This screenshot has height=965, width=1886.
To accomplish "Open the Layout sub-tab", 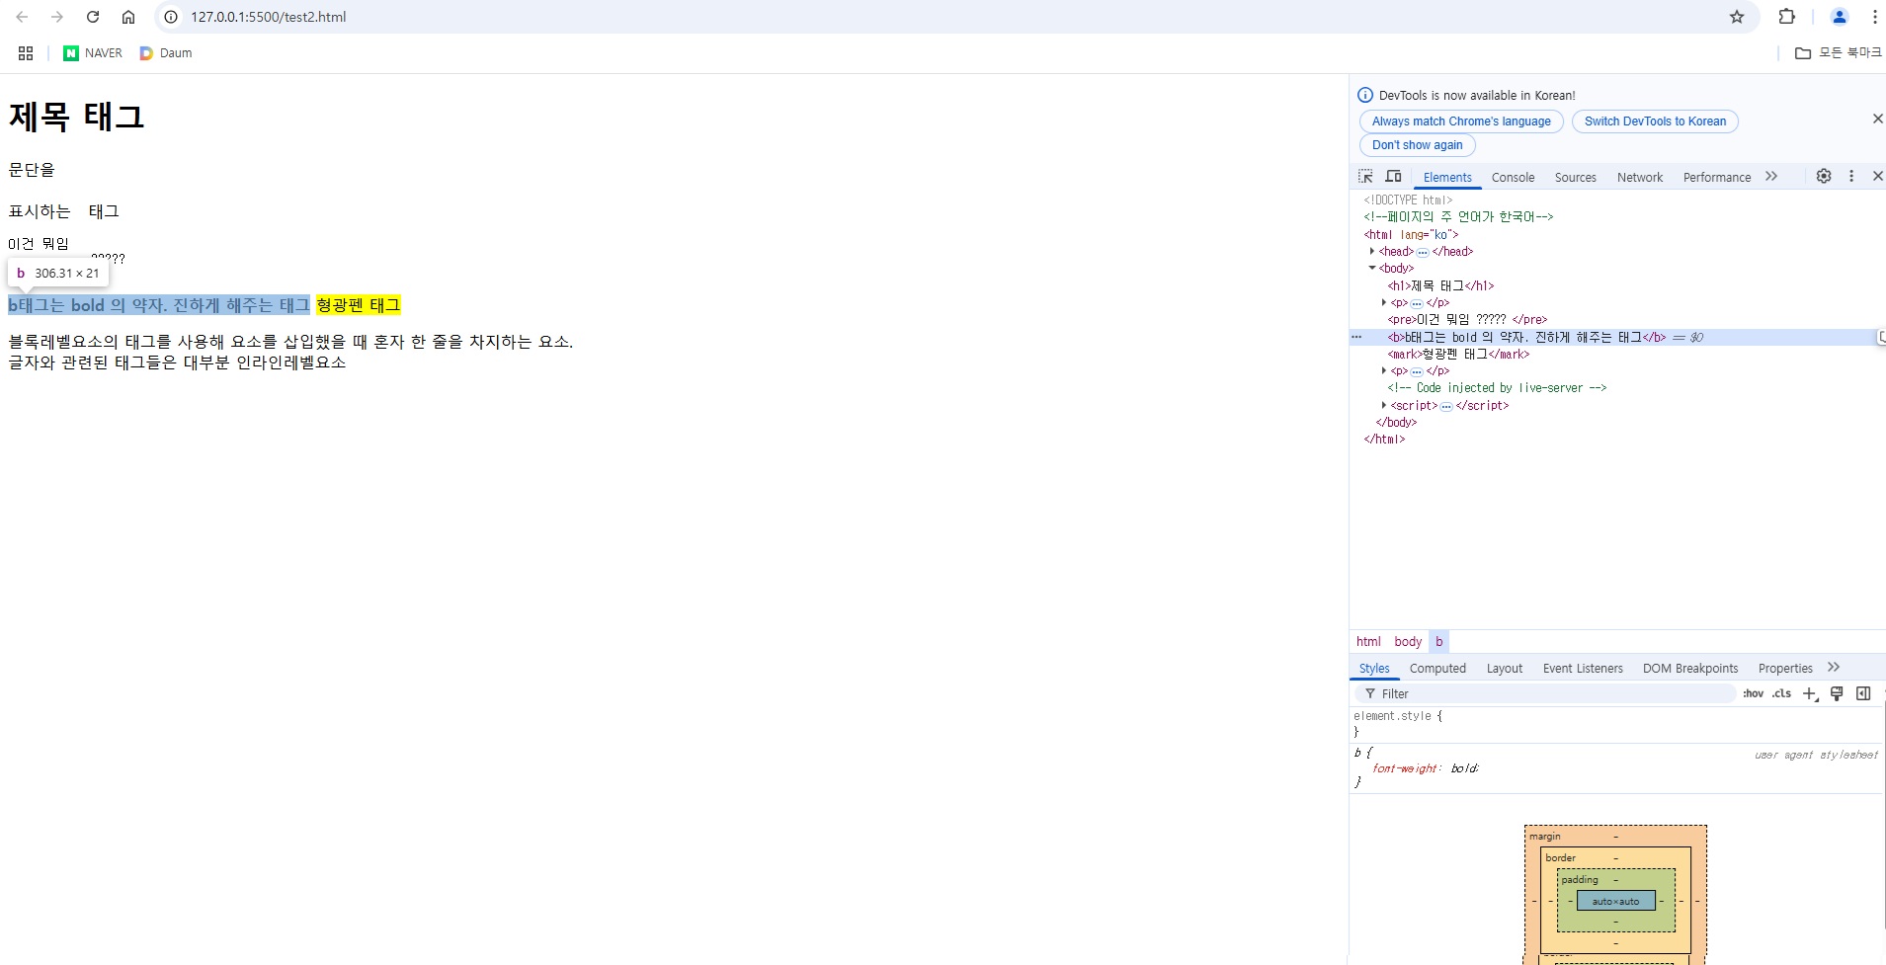I will 1505,669.
